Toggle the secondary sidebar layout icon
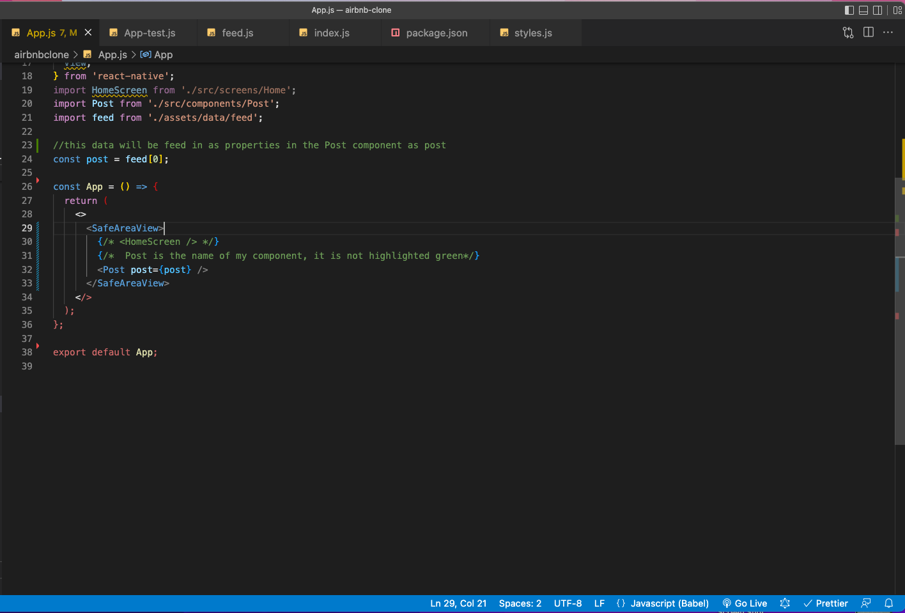Image resolution: width=905 pixels, height=613 pixels. pyautogui.click(x=878, y=10)
